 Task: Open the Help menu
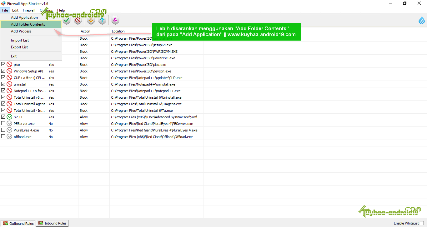[x=61, y=10]
